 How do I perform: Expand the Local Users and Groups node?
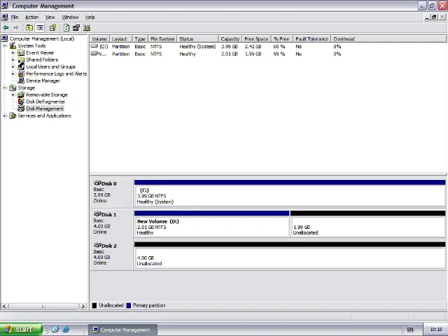point(13,66)
